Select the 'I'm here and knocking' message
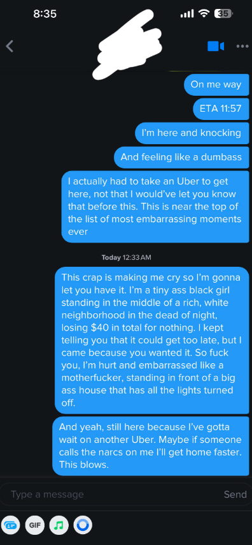 click(x=192, y=133)
